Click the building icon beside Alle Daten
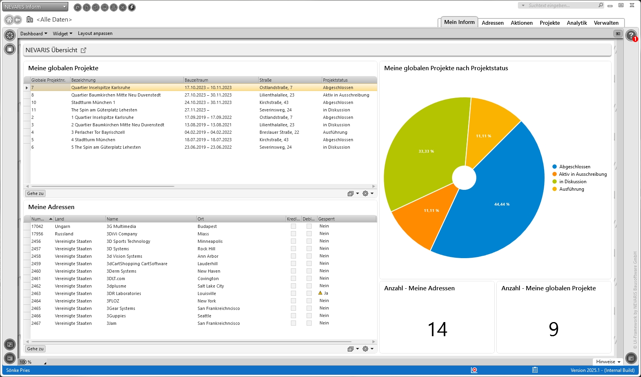Screen dimensions: 641x377 pyautogui.click(x=30, y=19)
